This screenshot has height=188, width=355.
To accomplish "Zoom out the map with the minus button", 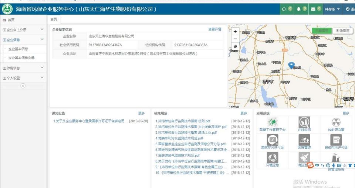I will click(235, 39).
